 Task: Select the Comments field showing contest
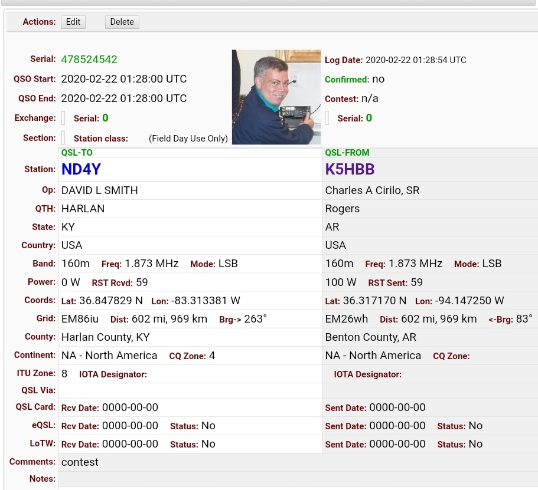80,462
